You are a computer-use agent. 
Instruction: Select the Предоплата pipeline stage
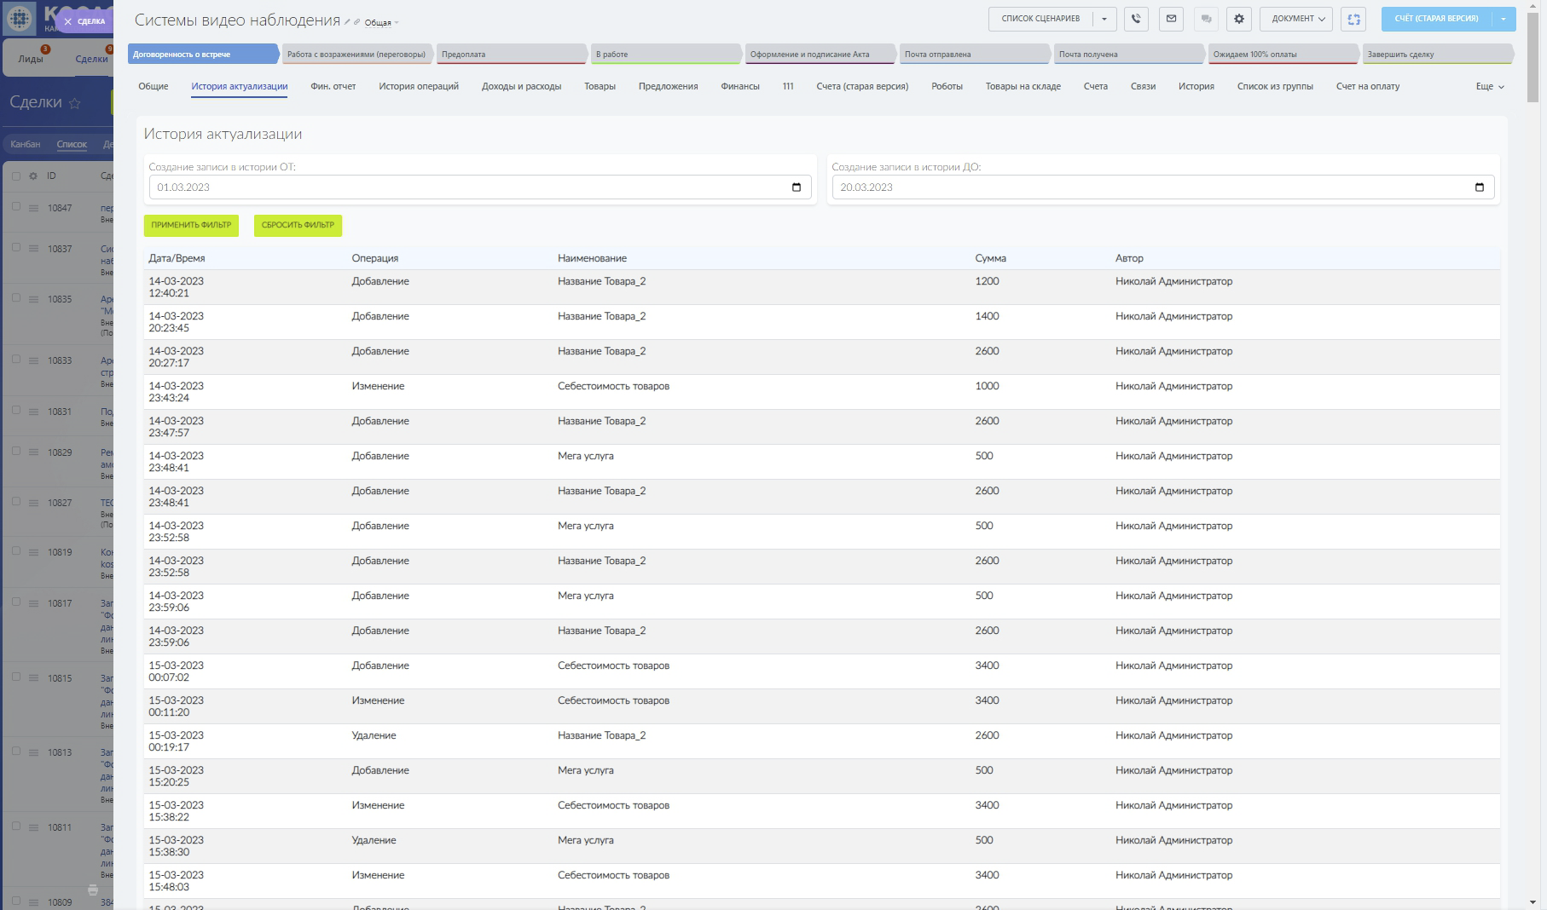click(510, 55)
